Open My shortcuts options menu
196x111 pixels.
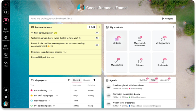click(174, 27)
